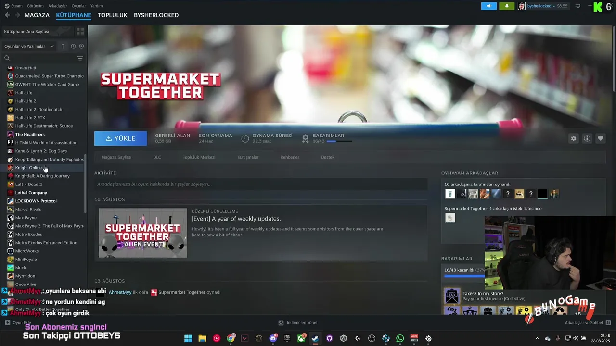This screenshot has height=346, width=616.
Task: Open '[Event] A year of weekly updates' headline
Action: [x=236, y=219]
